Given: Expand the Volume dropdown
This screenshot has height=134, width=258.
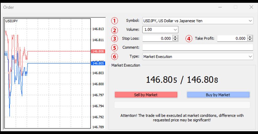Looking at the screenshot, I should [175, 30].
